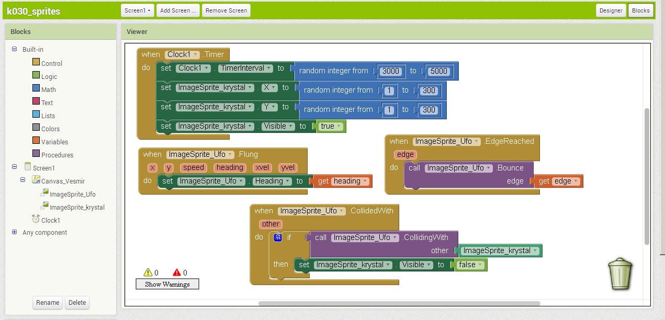Click the 3000 number field
This screenshot has width=665, height=320.
pos(391,71)
